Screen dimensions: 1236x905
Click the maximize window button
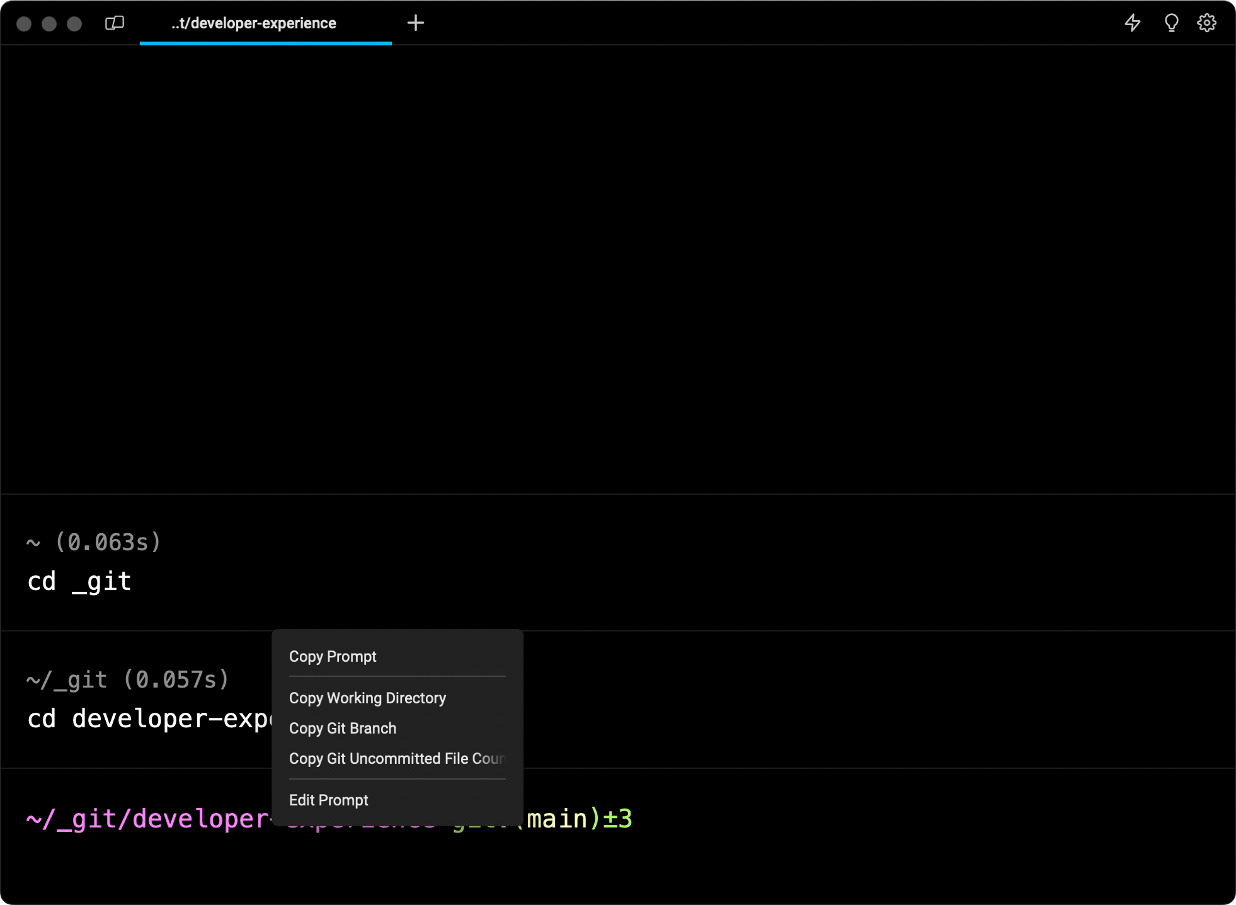74,24
